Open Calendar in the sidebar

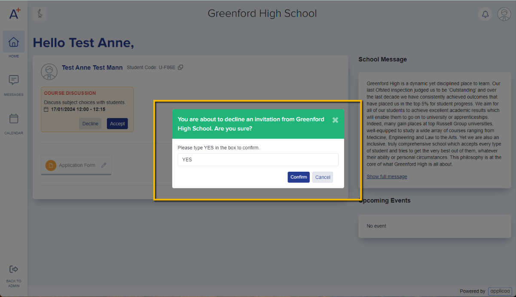coord(14,123)
